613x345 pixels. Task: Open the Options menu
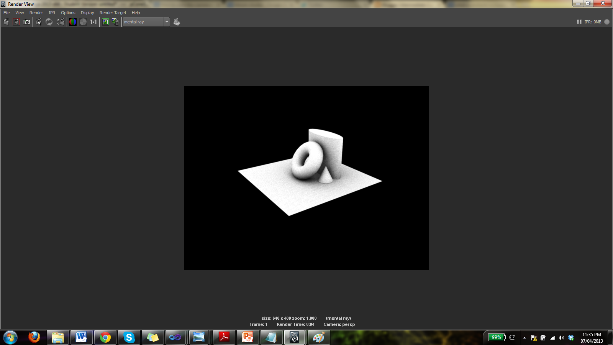pos(68,13)
